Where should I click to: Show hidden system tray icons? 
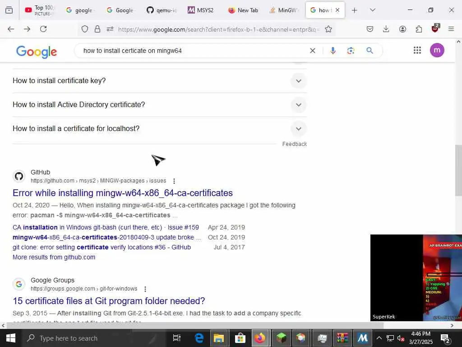coord(379,338)
